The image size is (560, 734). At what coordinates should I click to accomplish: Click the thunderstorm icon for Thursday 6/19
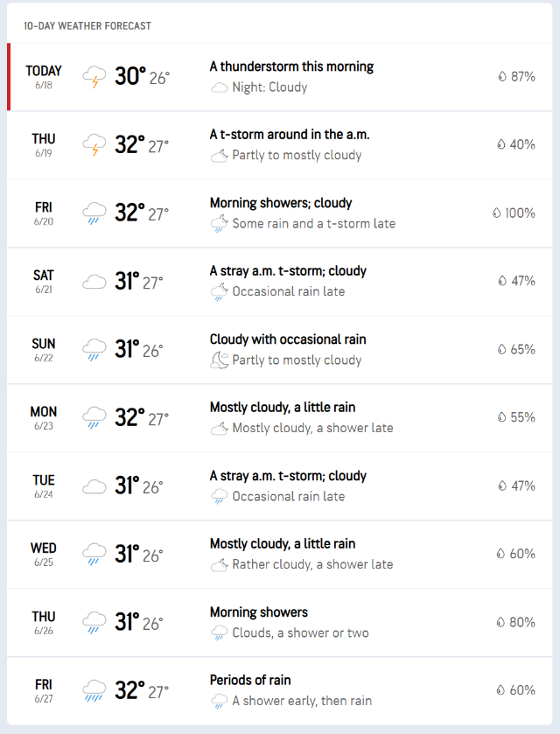[x=94, y=145]
